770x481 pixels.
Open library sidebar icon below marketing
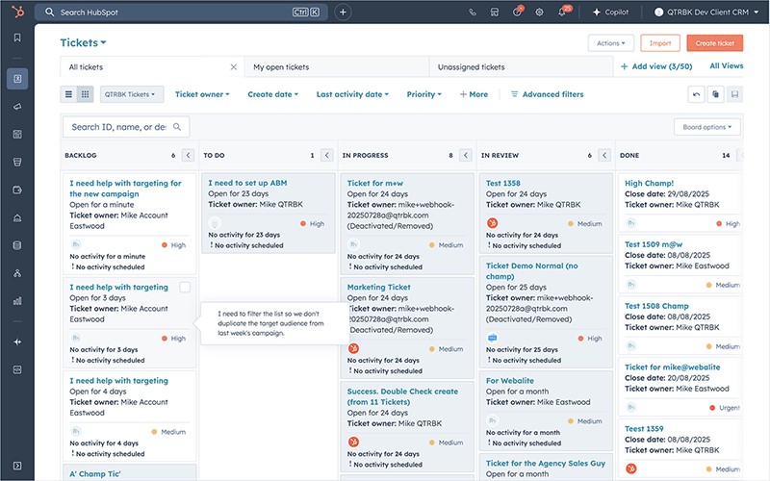tap(17, 134)
